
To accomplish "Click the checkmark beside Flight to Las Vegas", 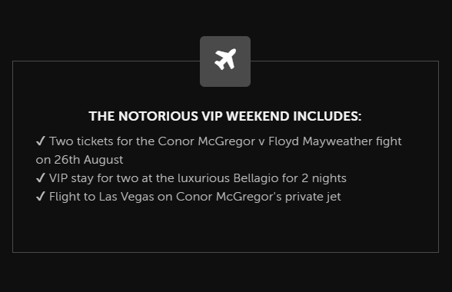I will click(41, 196).
